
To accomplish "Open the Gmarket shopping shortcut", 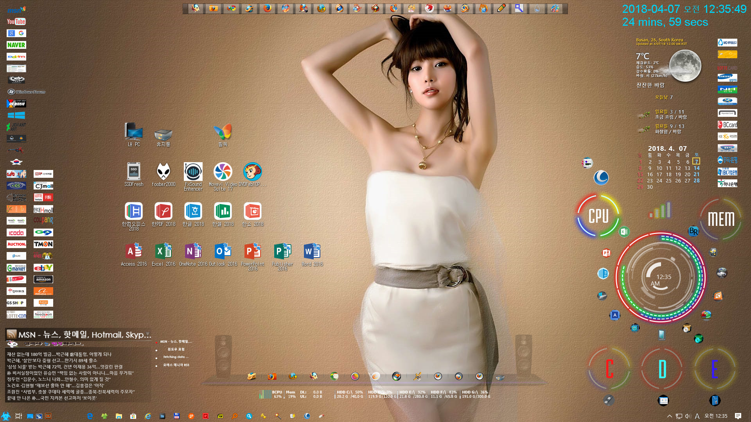I will tap(16, 268).
